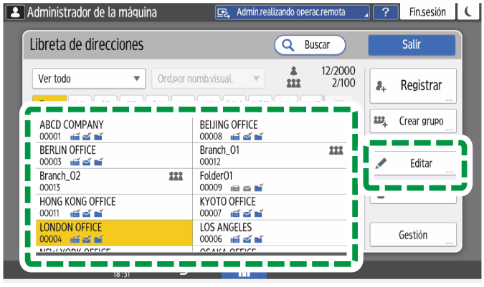Click the pencil icon on Editar
484x287 pixels.
click(x=381, y=163)
